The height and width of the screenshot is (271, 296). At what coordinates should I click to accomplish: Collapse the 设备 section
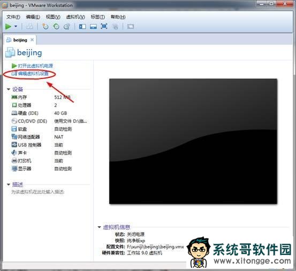(x=9, y=89)
